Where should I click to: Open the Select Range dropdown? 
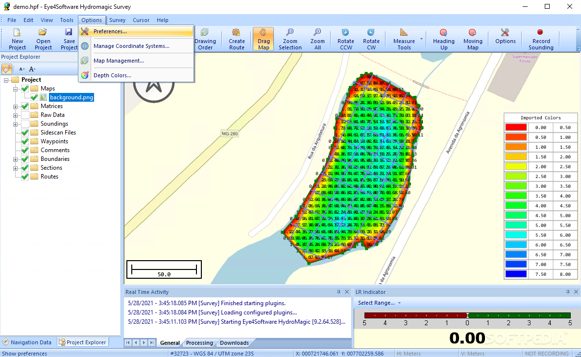[x=380, y=303]
